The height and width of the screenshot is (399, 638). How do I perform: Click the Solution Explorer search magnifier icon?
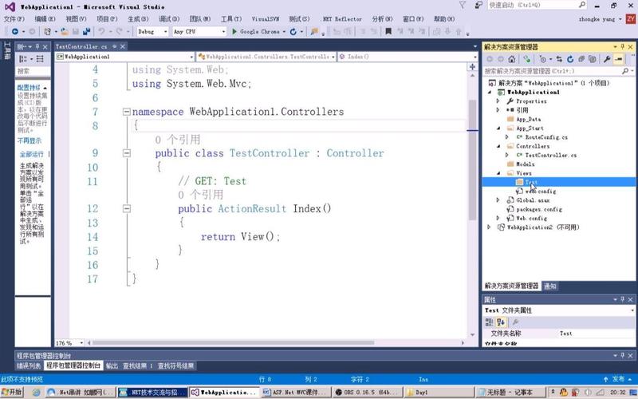tap(625, 71)
